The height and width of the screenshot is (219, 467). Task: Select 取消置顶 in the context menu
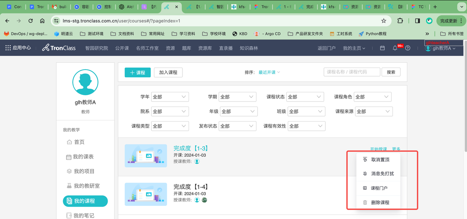click(380, 160)
